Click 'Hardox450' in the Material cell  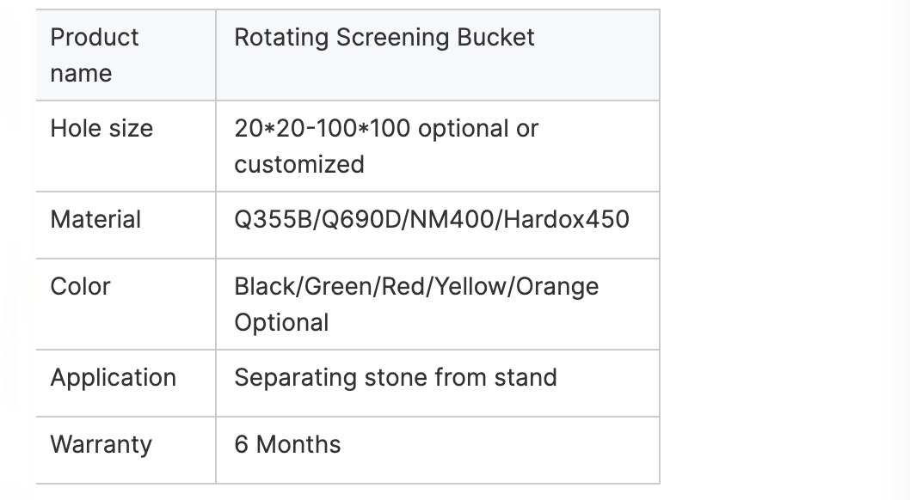pos(567,220)
